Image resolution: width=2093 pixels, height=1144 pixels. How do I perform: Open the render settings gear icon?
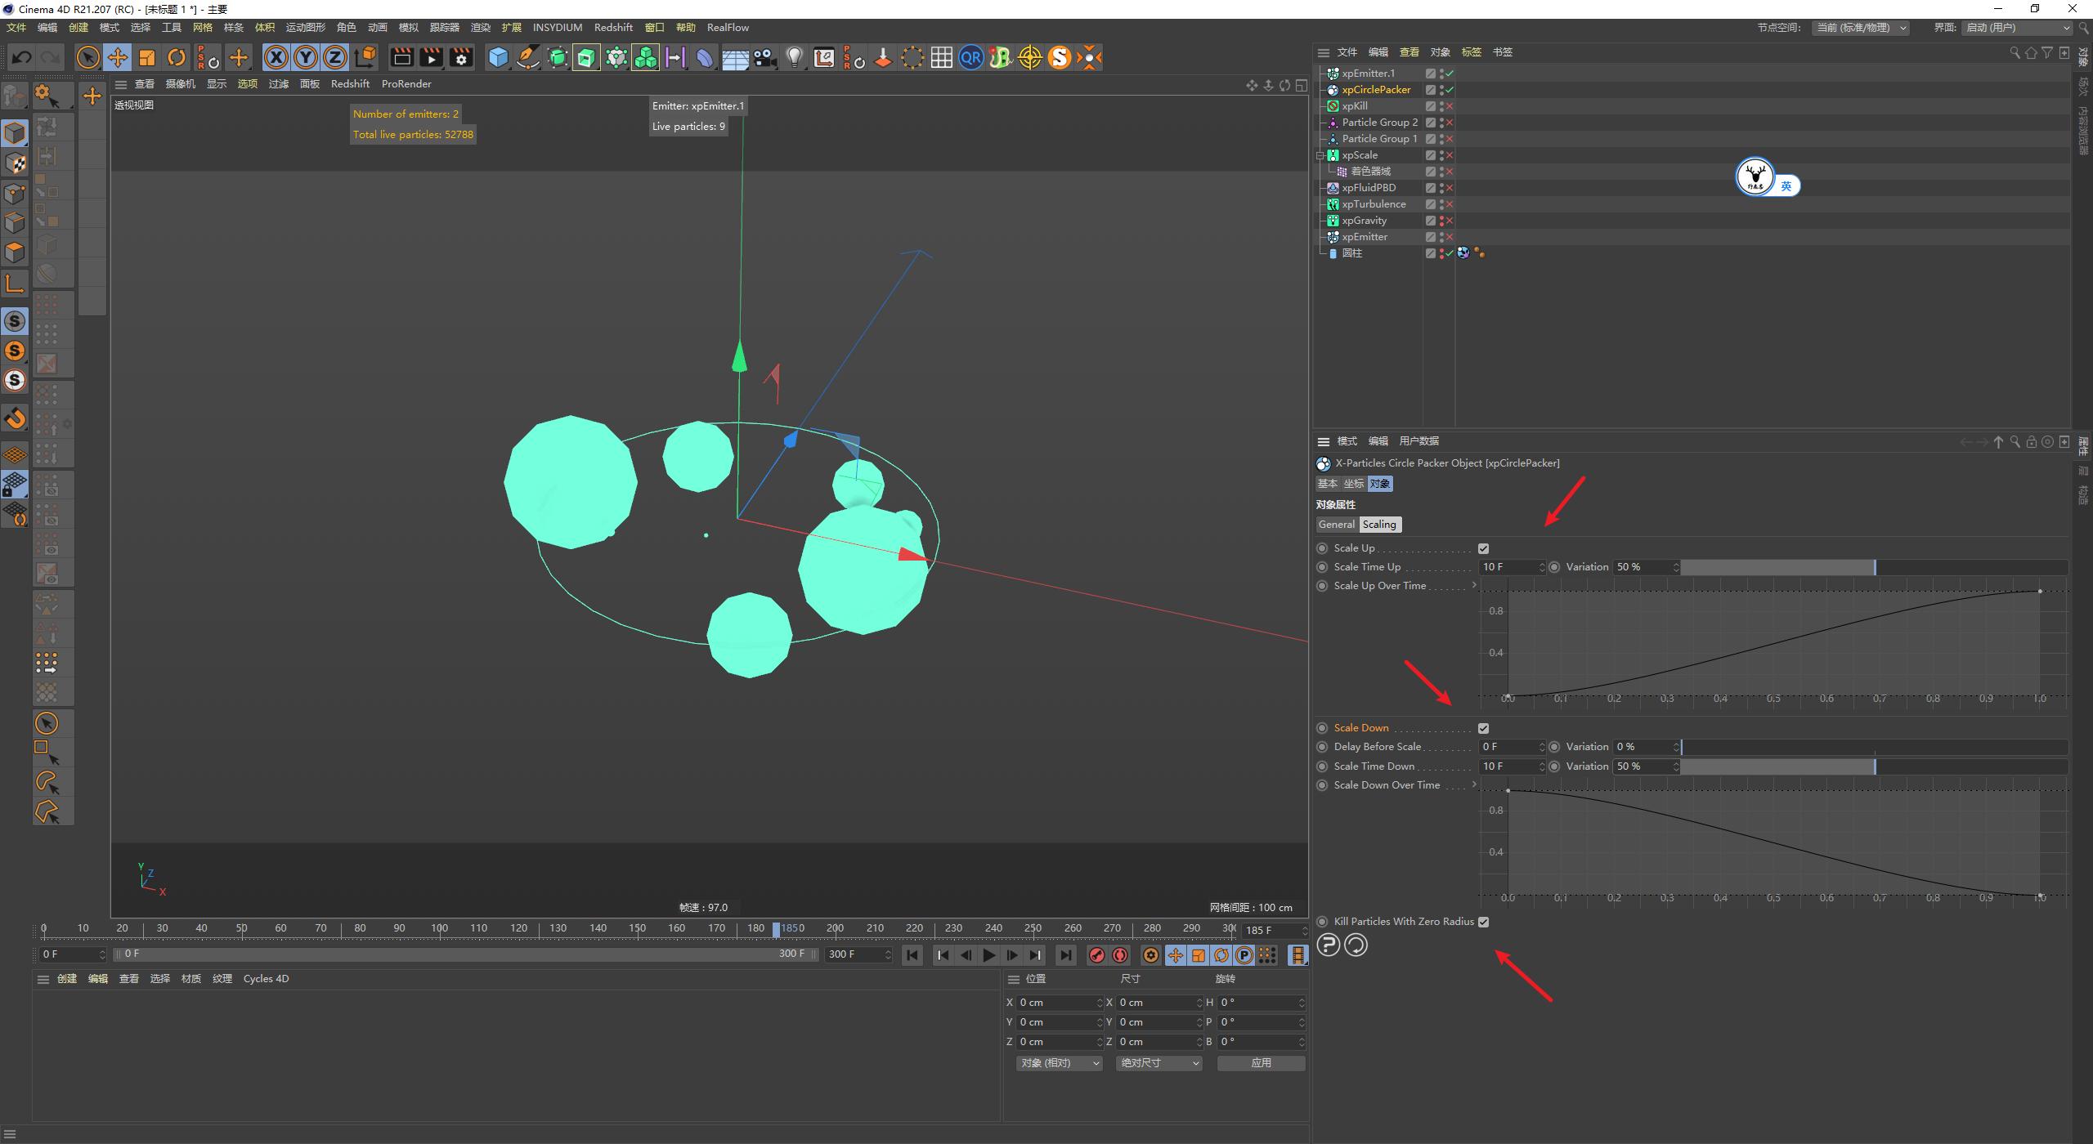coord(460,57)
